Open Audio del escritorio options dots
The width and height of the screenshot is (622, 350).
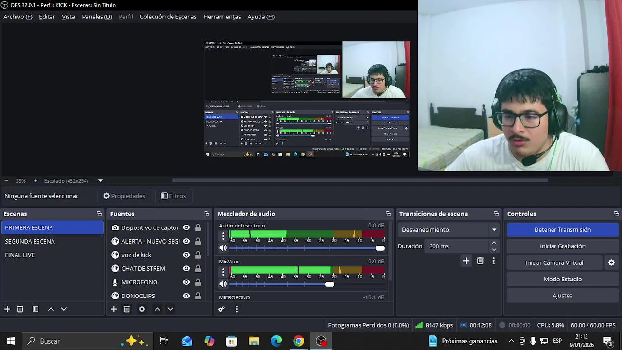tap(223, 236)
